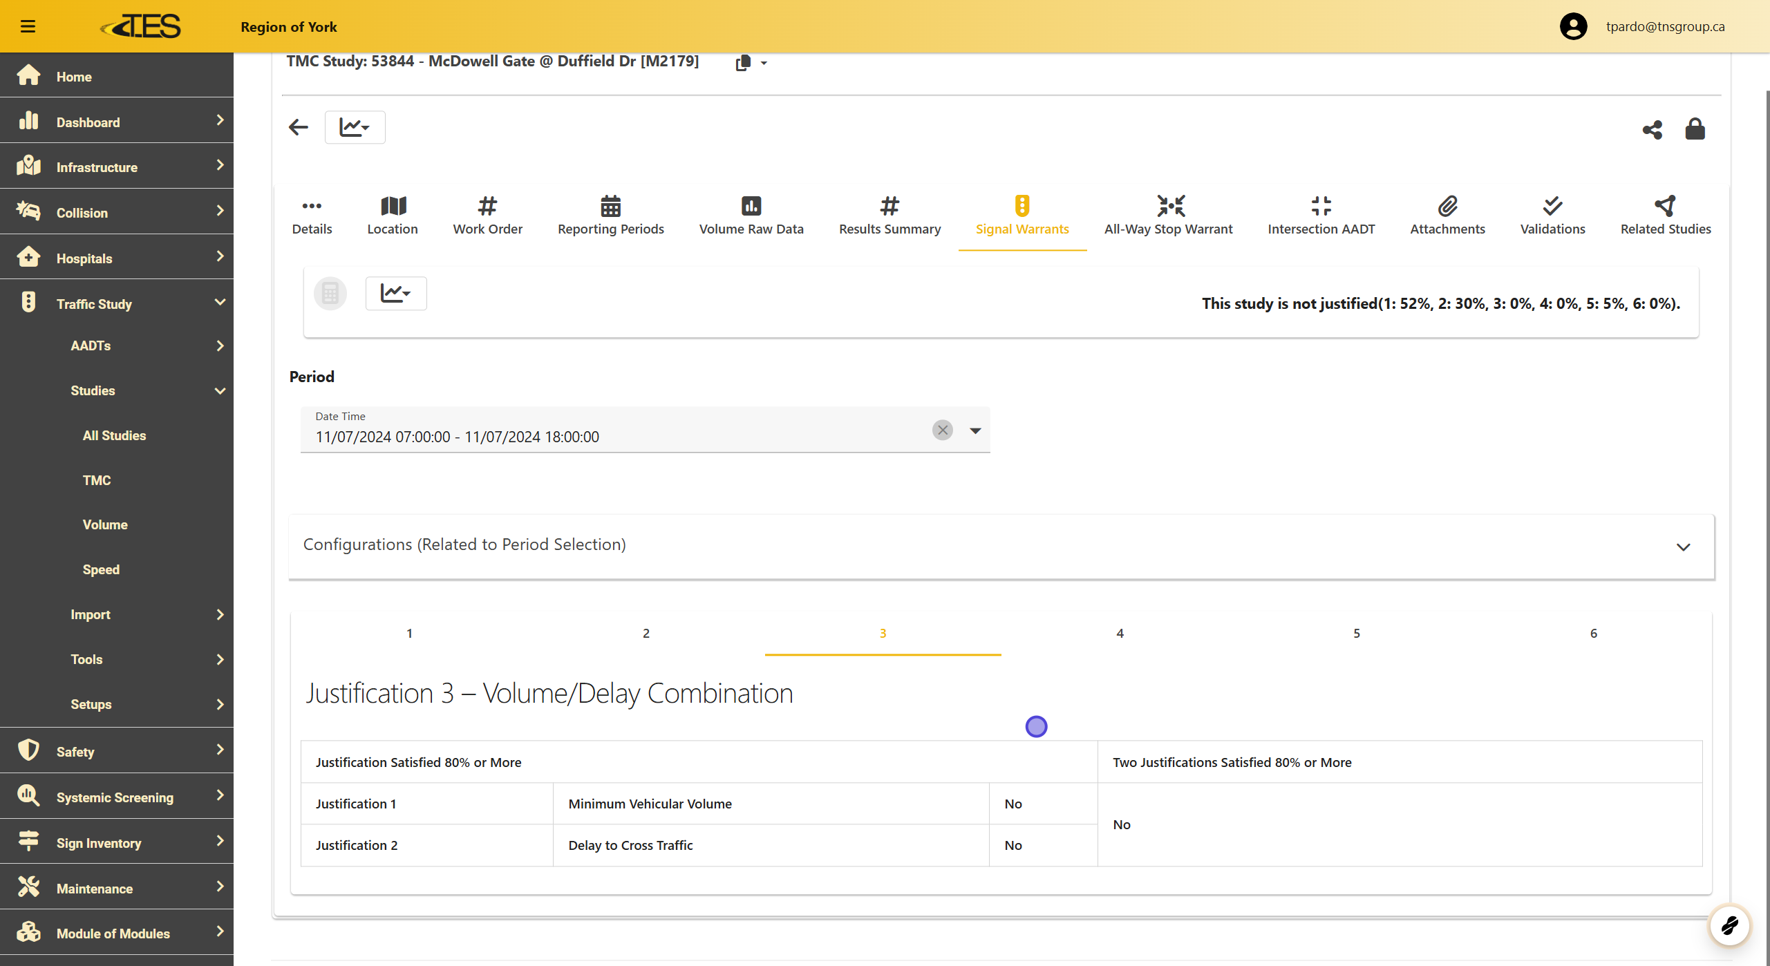
Task: Open Volume Raw Data tab
Action: click(x=751, y=216)
